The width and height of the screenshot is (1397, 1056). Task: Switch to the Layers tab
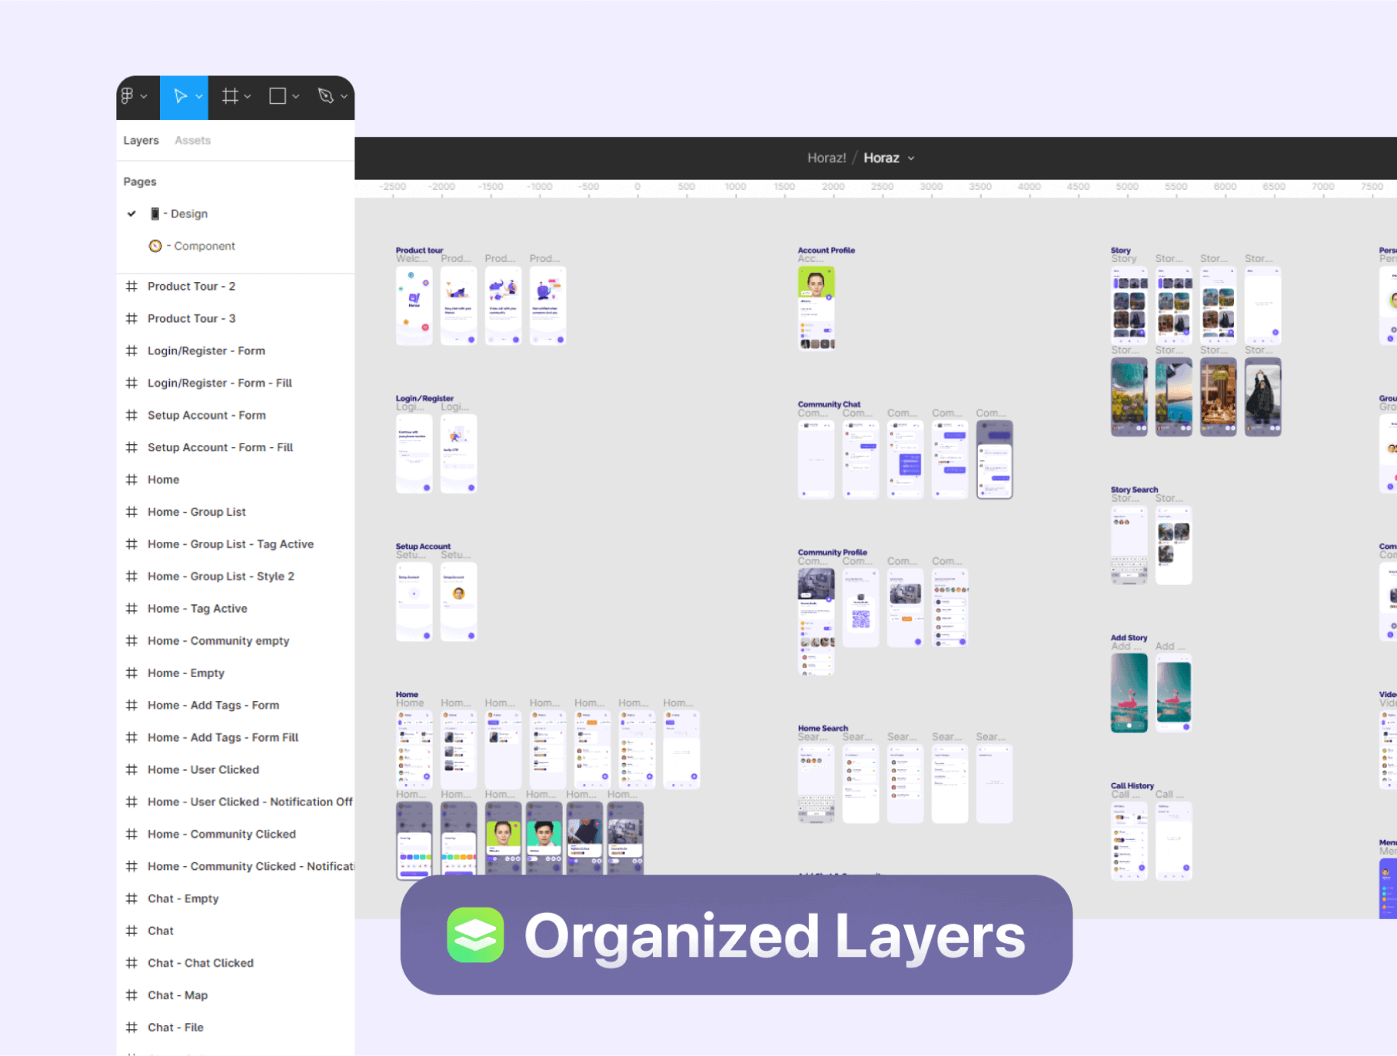(141, 141)
